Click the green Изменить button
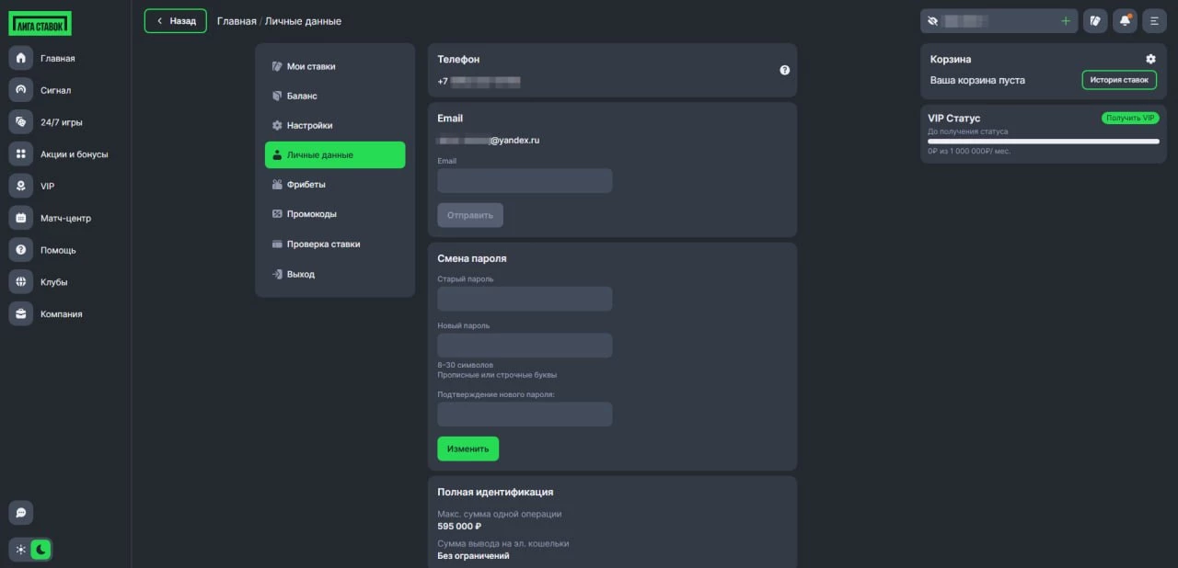Image resolution: width=1178 pixels, height=568 pixels. click(468, 449)
